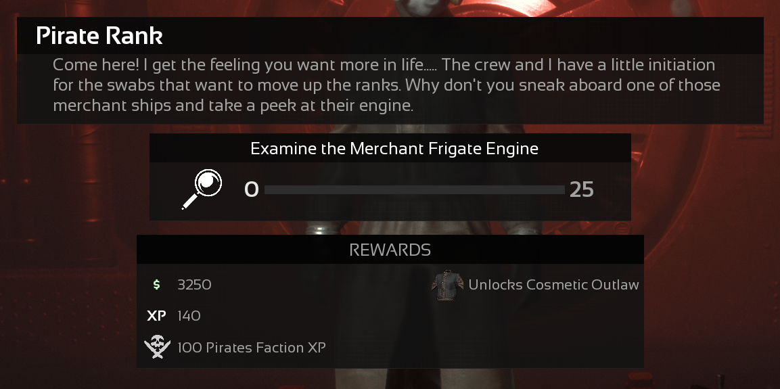Open the Unlocks Cosmetic Outlaw reward

pyautogui.click(x=553, y=285)
